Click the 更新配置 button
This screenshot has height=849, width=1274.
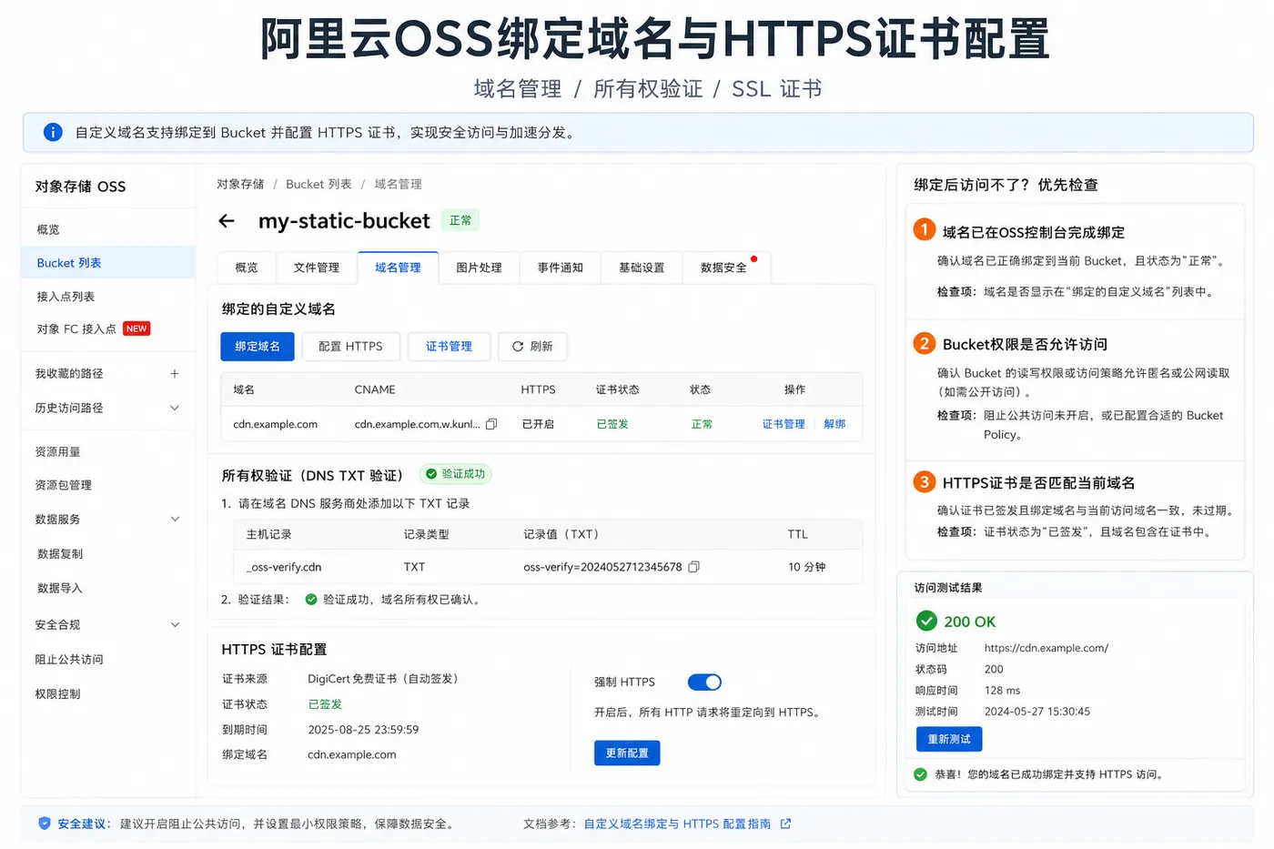[x=627, y=753]
